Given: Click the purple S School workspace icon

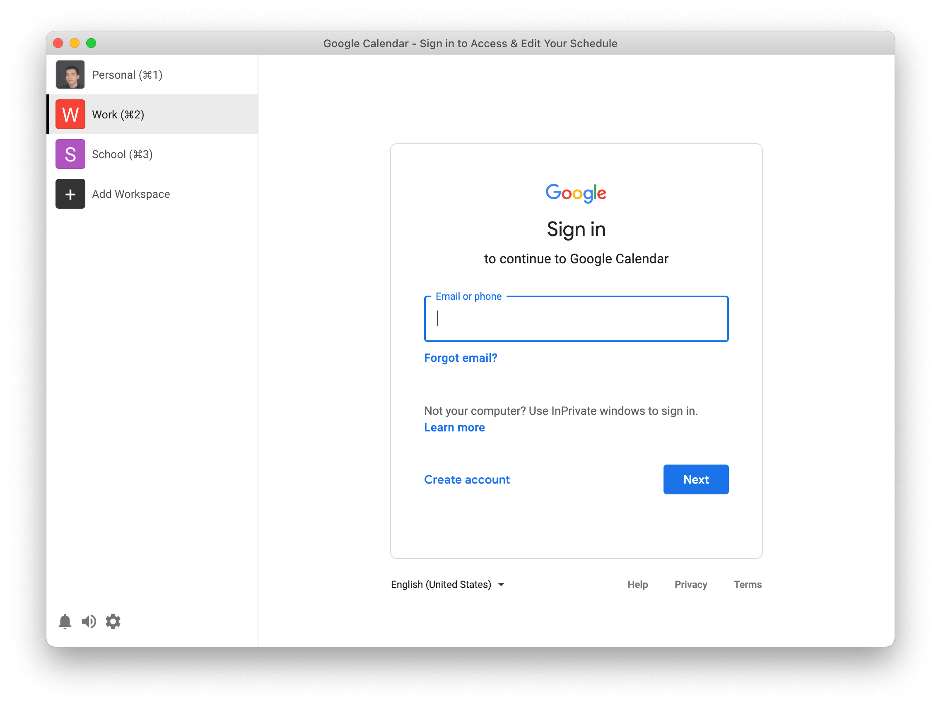Looking at the screenshot, I should (70, 154).
